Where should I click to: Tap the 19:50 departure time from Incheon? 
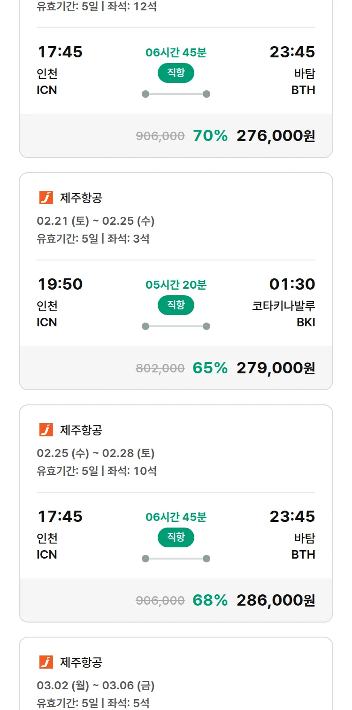[x=60, y=284]
